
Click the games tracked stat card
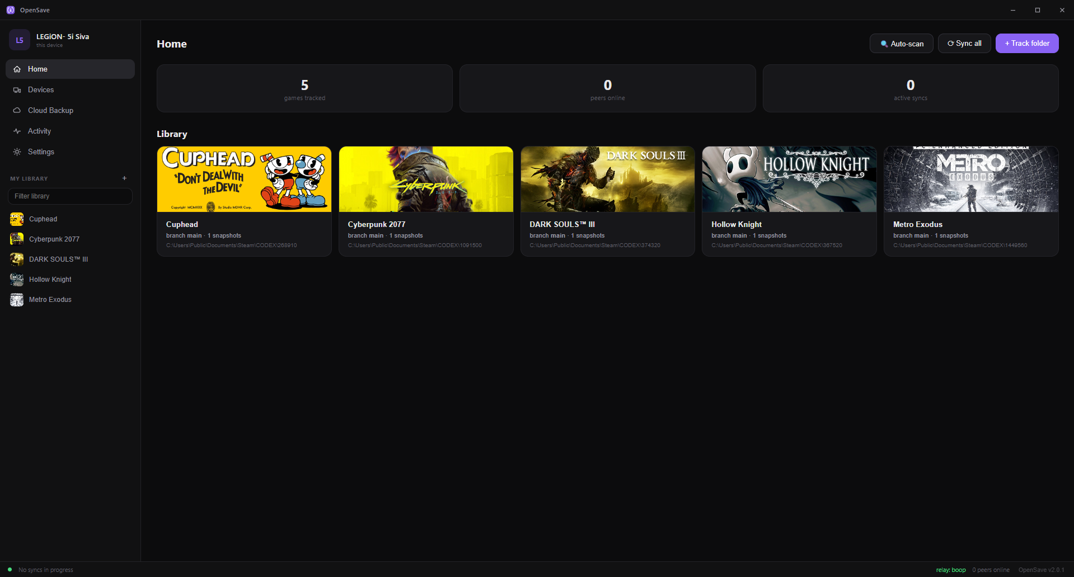[304, 88]
